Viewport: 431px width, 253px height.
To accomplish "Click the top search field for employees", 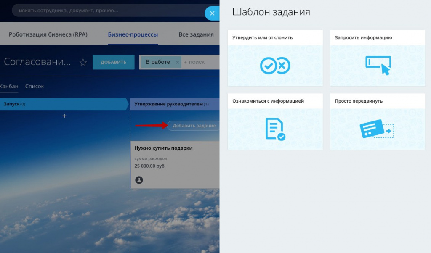I will pyautogui.click(x=105, y=11).
